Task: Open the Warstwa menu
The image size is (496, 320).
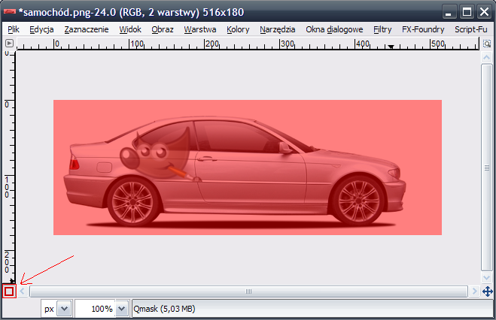Action: [x=199, y=29]
